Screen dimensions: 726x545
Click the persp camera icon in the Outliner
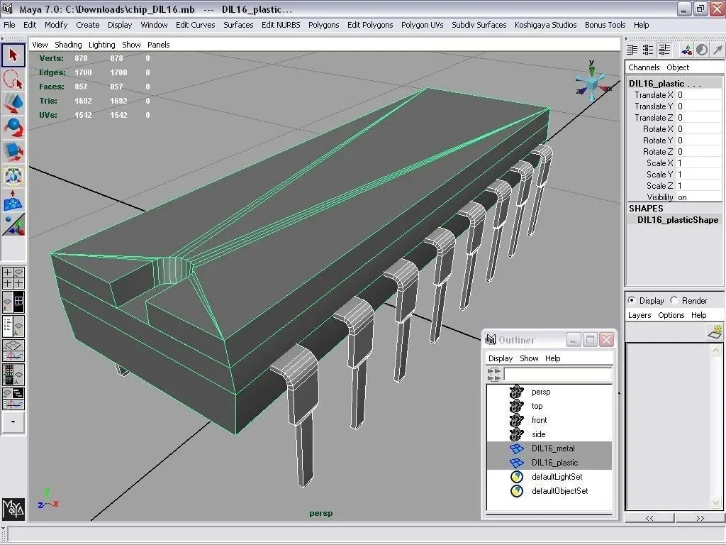pyautogui.click(x=516, y=392)
